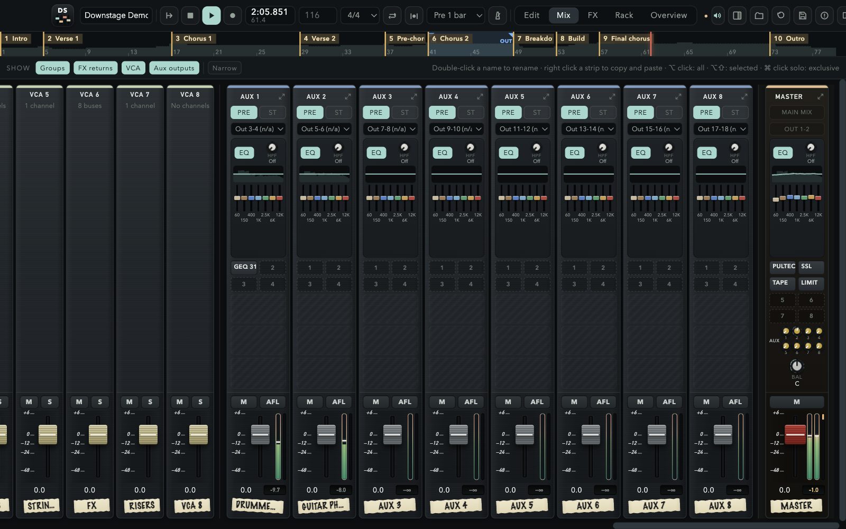Viewport: 846px width, 529px height.
Task: Open AUX 4 output dropdown Out 9-10
Action: click(457, 129)
